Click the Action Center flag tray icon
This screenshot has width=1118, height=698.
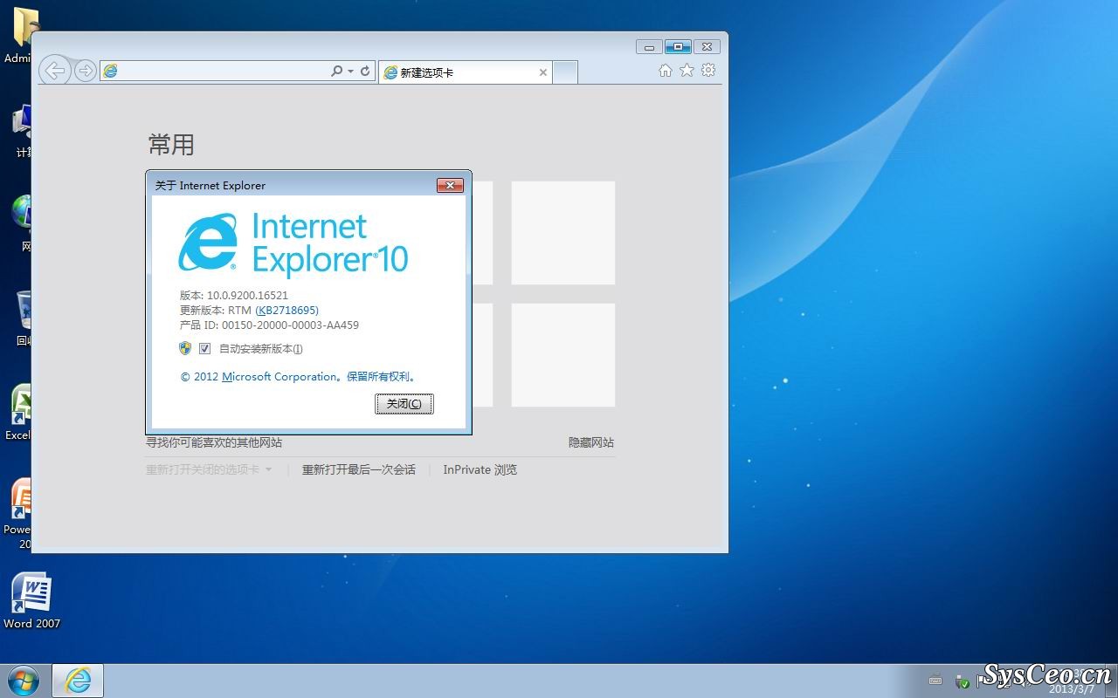tap(983, 681)
